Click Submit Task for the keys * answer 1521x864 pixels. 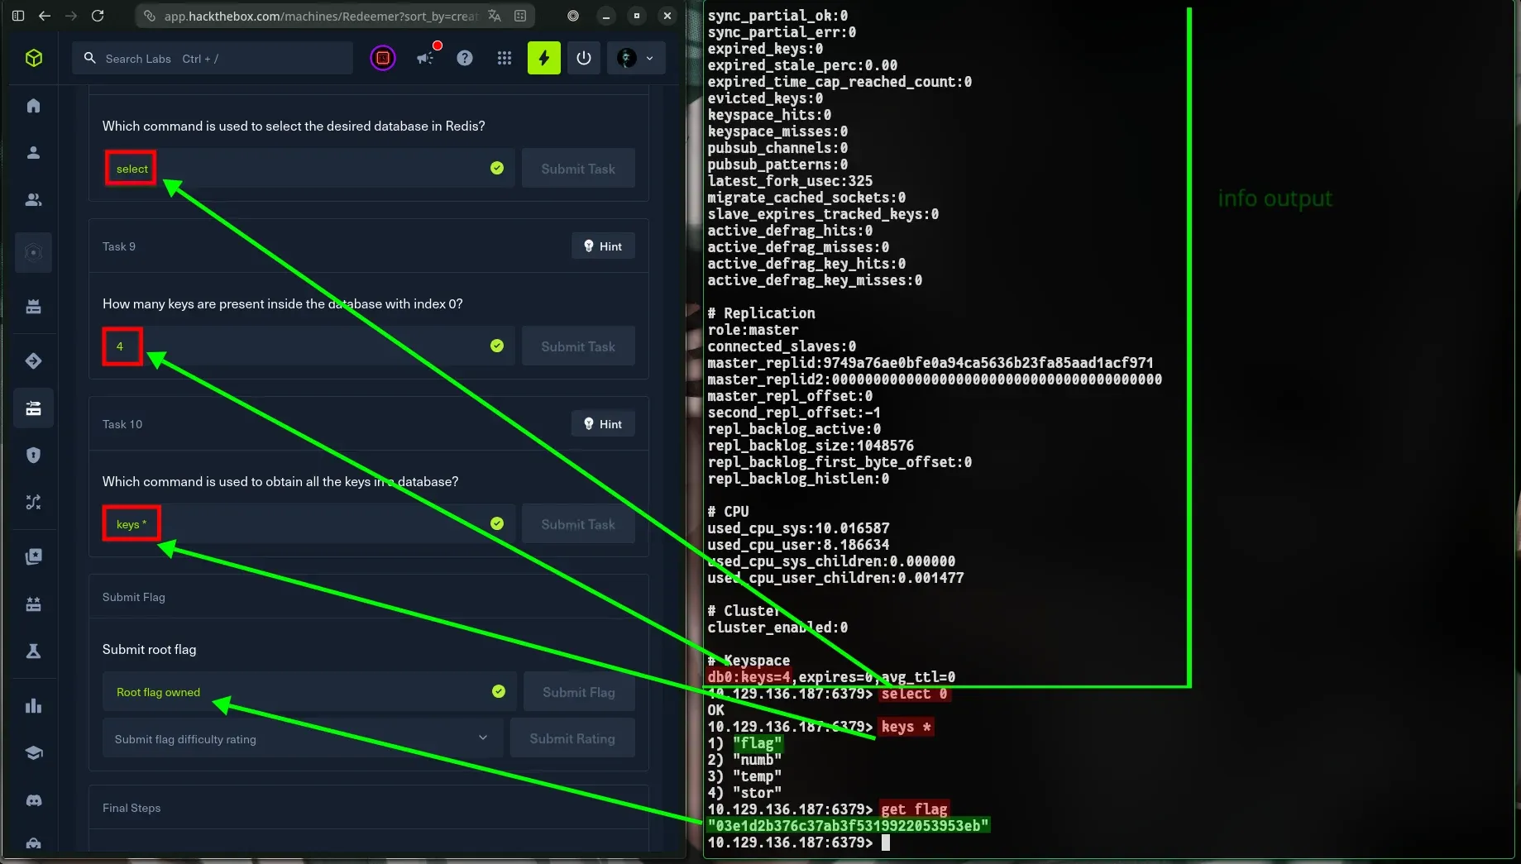pos(578,524)
